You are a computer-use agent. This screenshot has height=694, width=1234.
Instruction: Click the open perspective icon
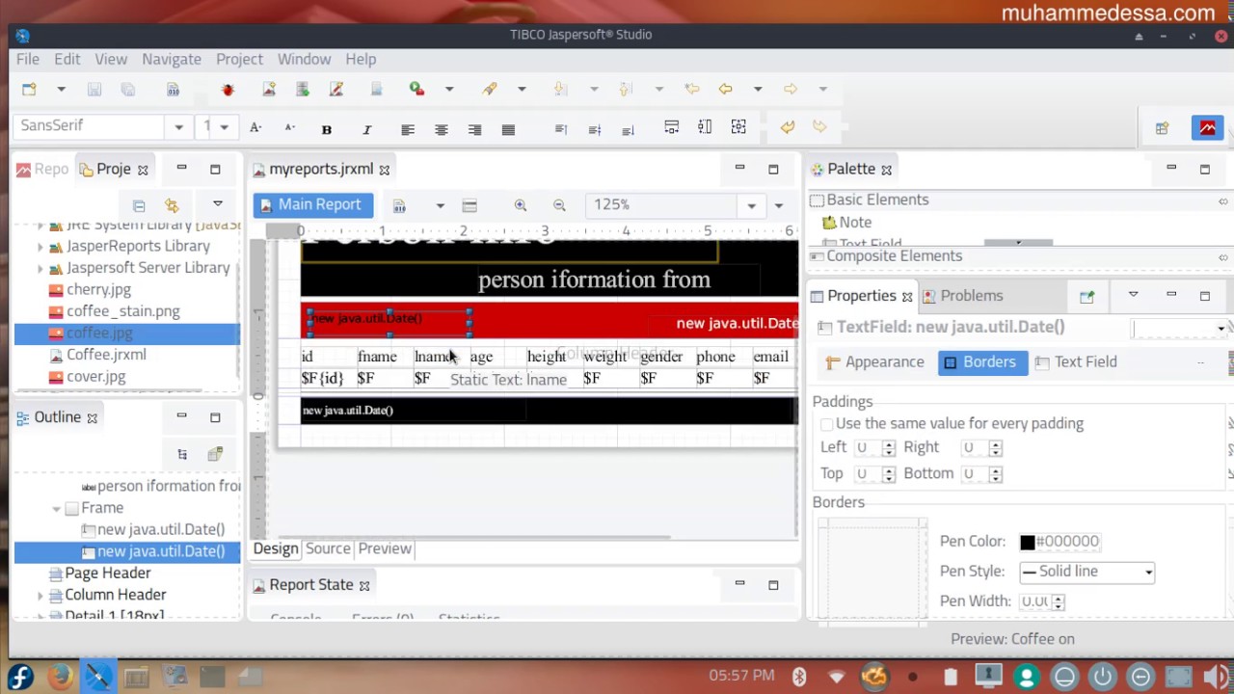tap(1163, 128)
